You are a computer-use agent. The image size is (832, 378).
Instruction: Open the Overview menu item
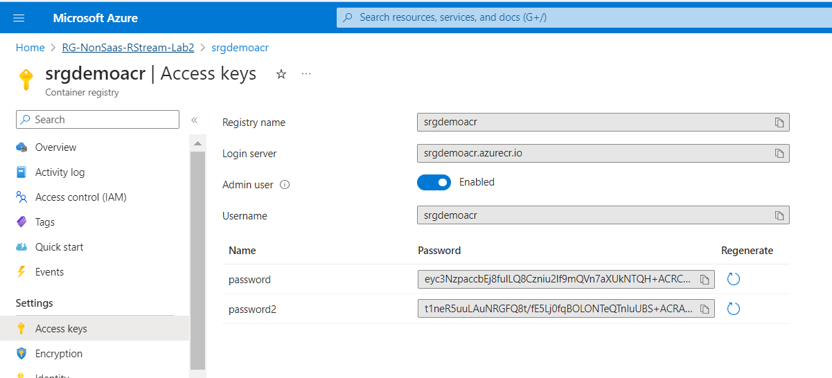55,147
